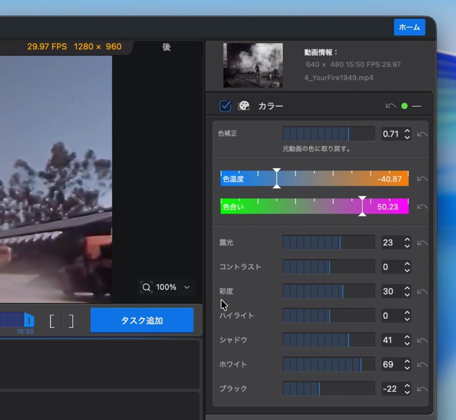This screenshot has width=456, height=420.
Task: Click the video thumbnail in 動画情報
Action: tap(253, 65)
